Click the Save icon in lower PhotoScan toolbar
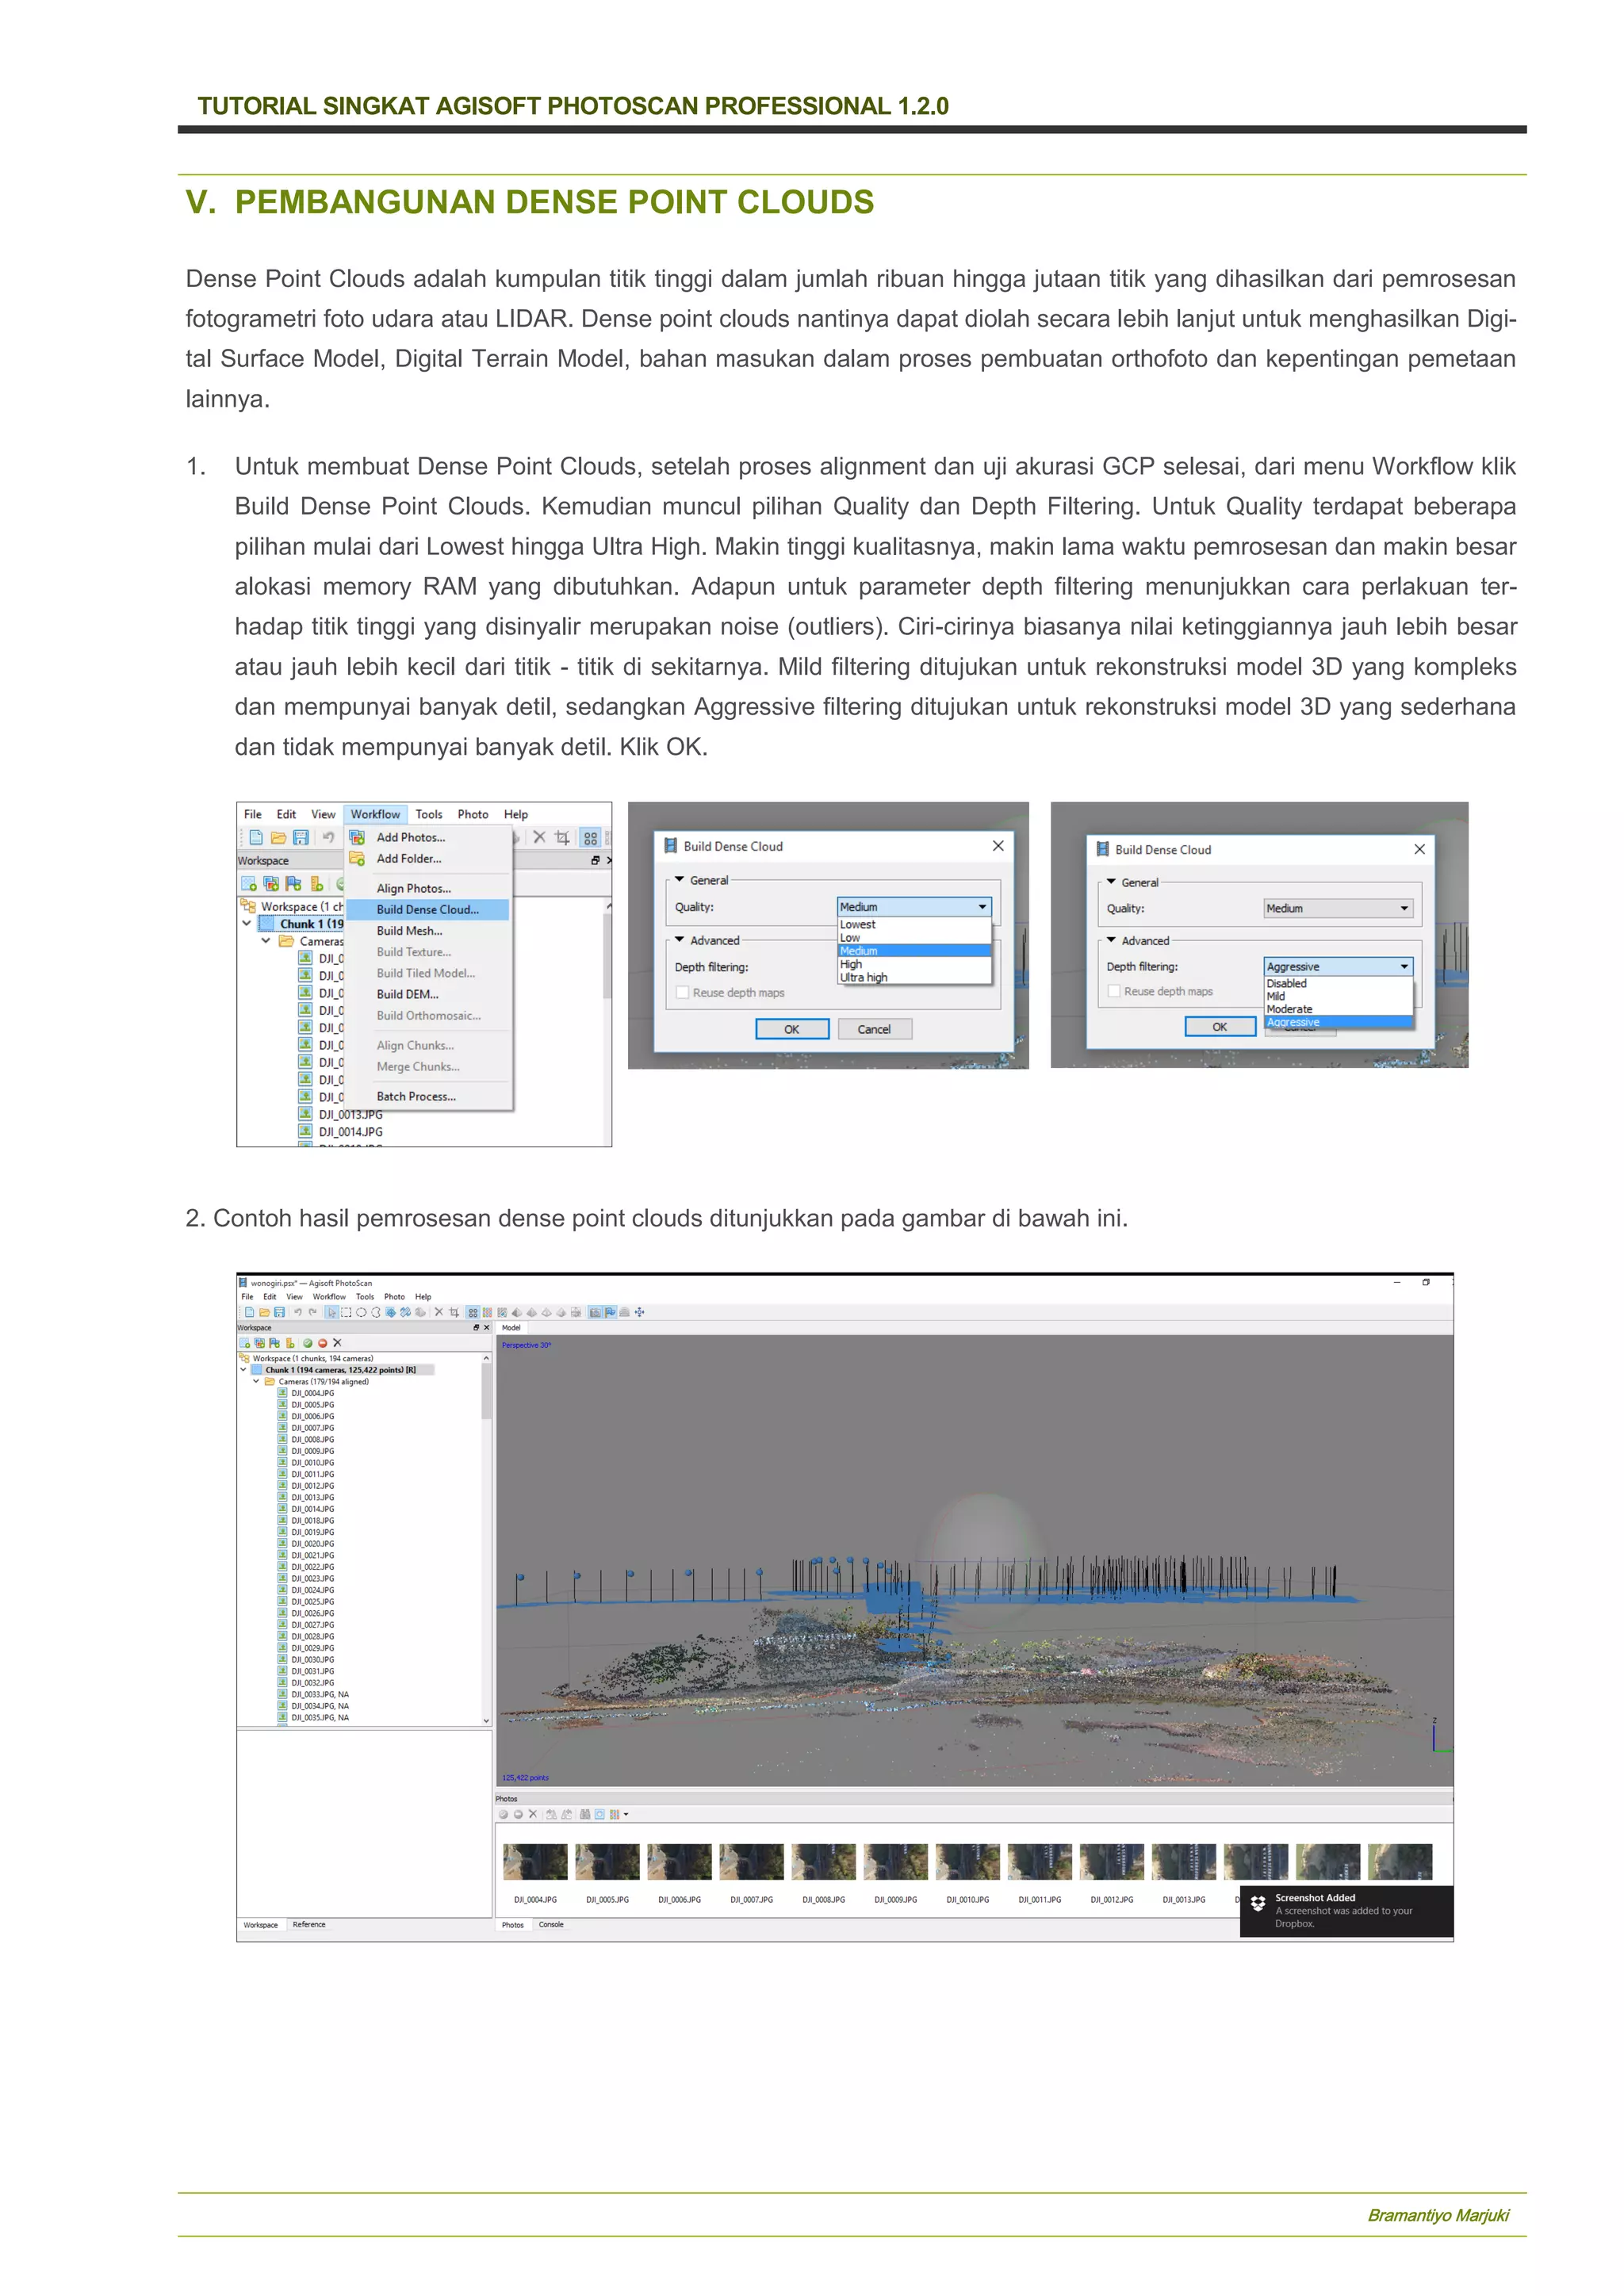The image size is (1624, 2296). click(x=280, y=1312)
